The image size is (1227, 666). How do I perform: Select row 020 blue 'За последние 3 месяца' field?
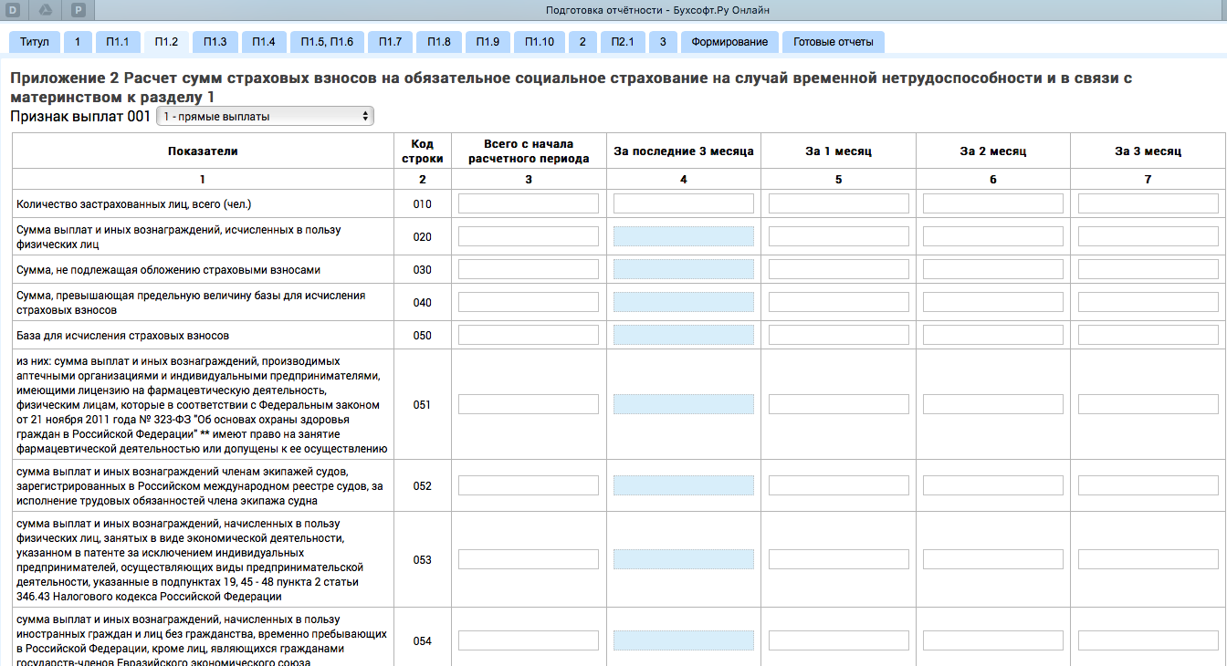(x=684, y=236)
